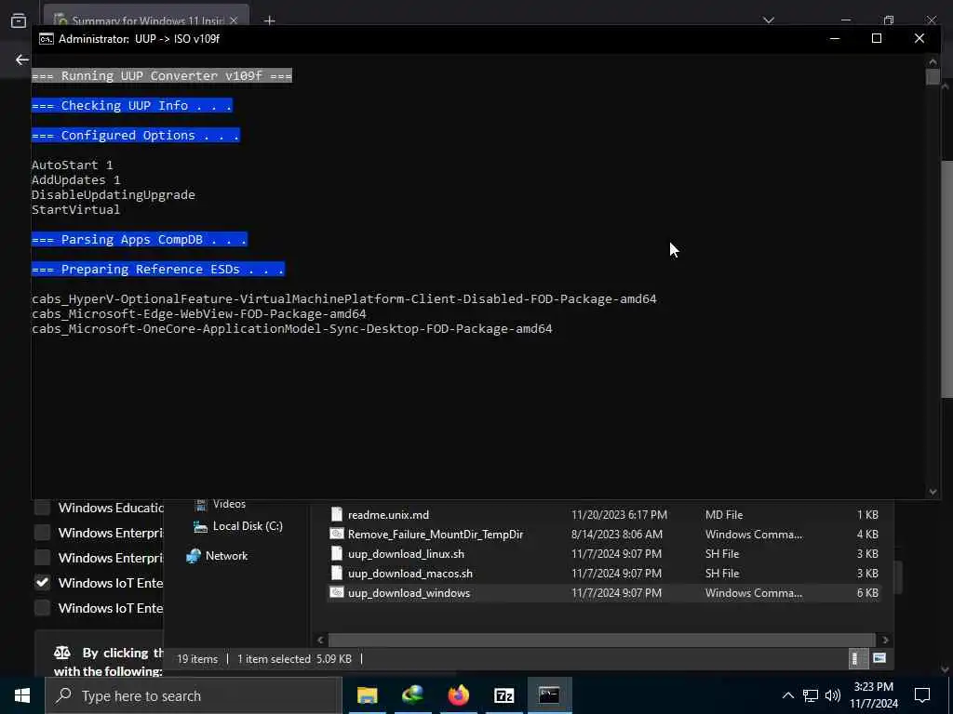Minimize the UUP -> ISO cmd window
This screenshot has height=714, width=953.
pyautogui.click(x=835, y=38)
